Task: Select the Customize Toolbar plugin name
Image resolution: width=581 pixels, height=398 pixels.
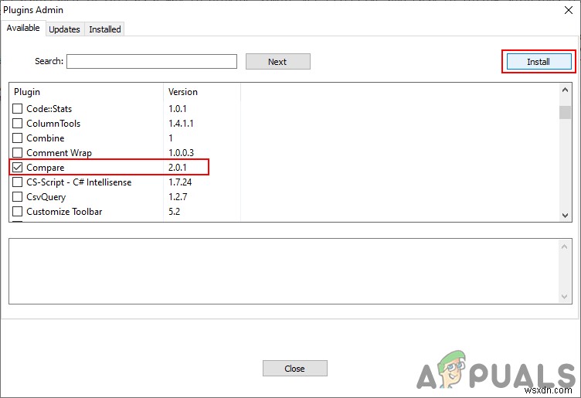Action: point(64,211)
